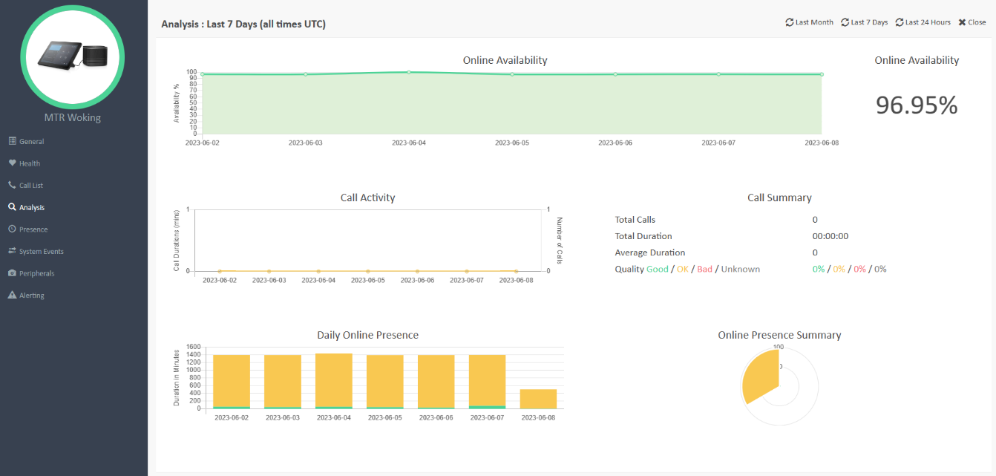
Task: Click the Health heart icon
Action: point(12,163)
